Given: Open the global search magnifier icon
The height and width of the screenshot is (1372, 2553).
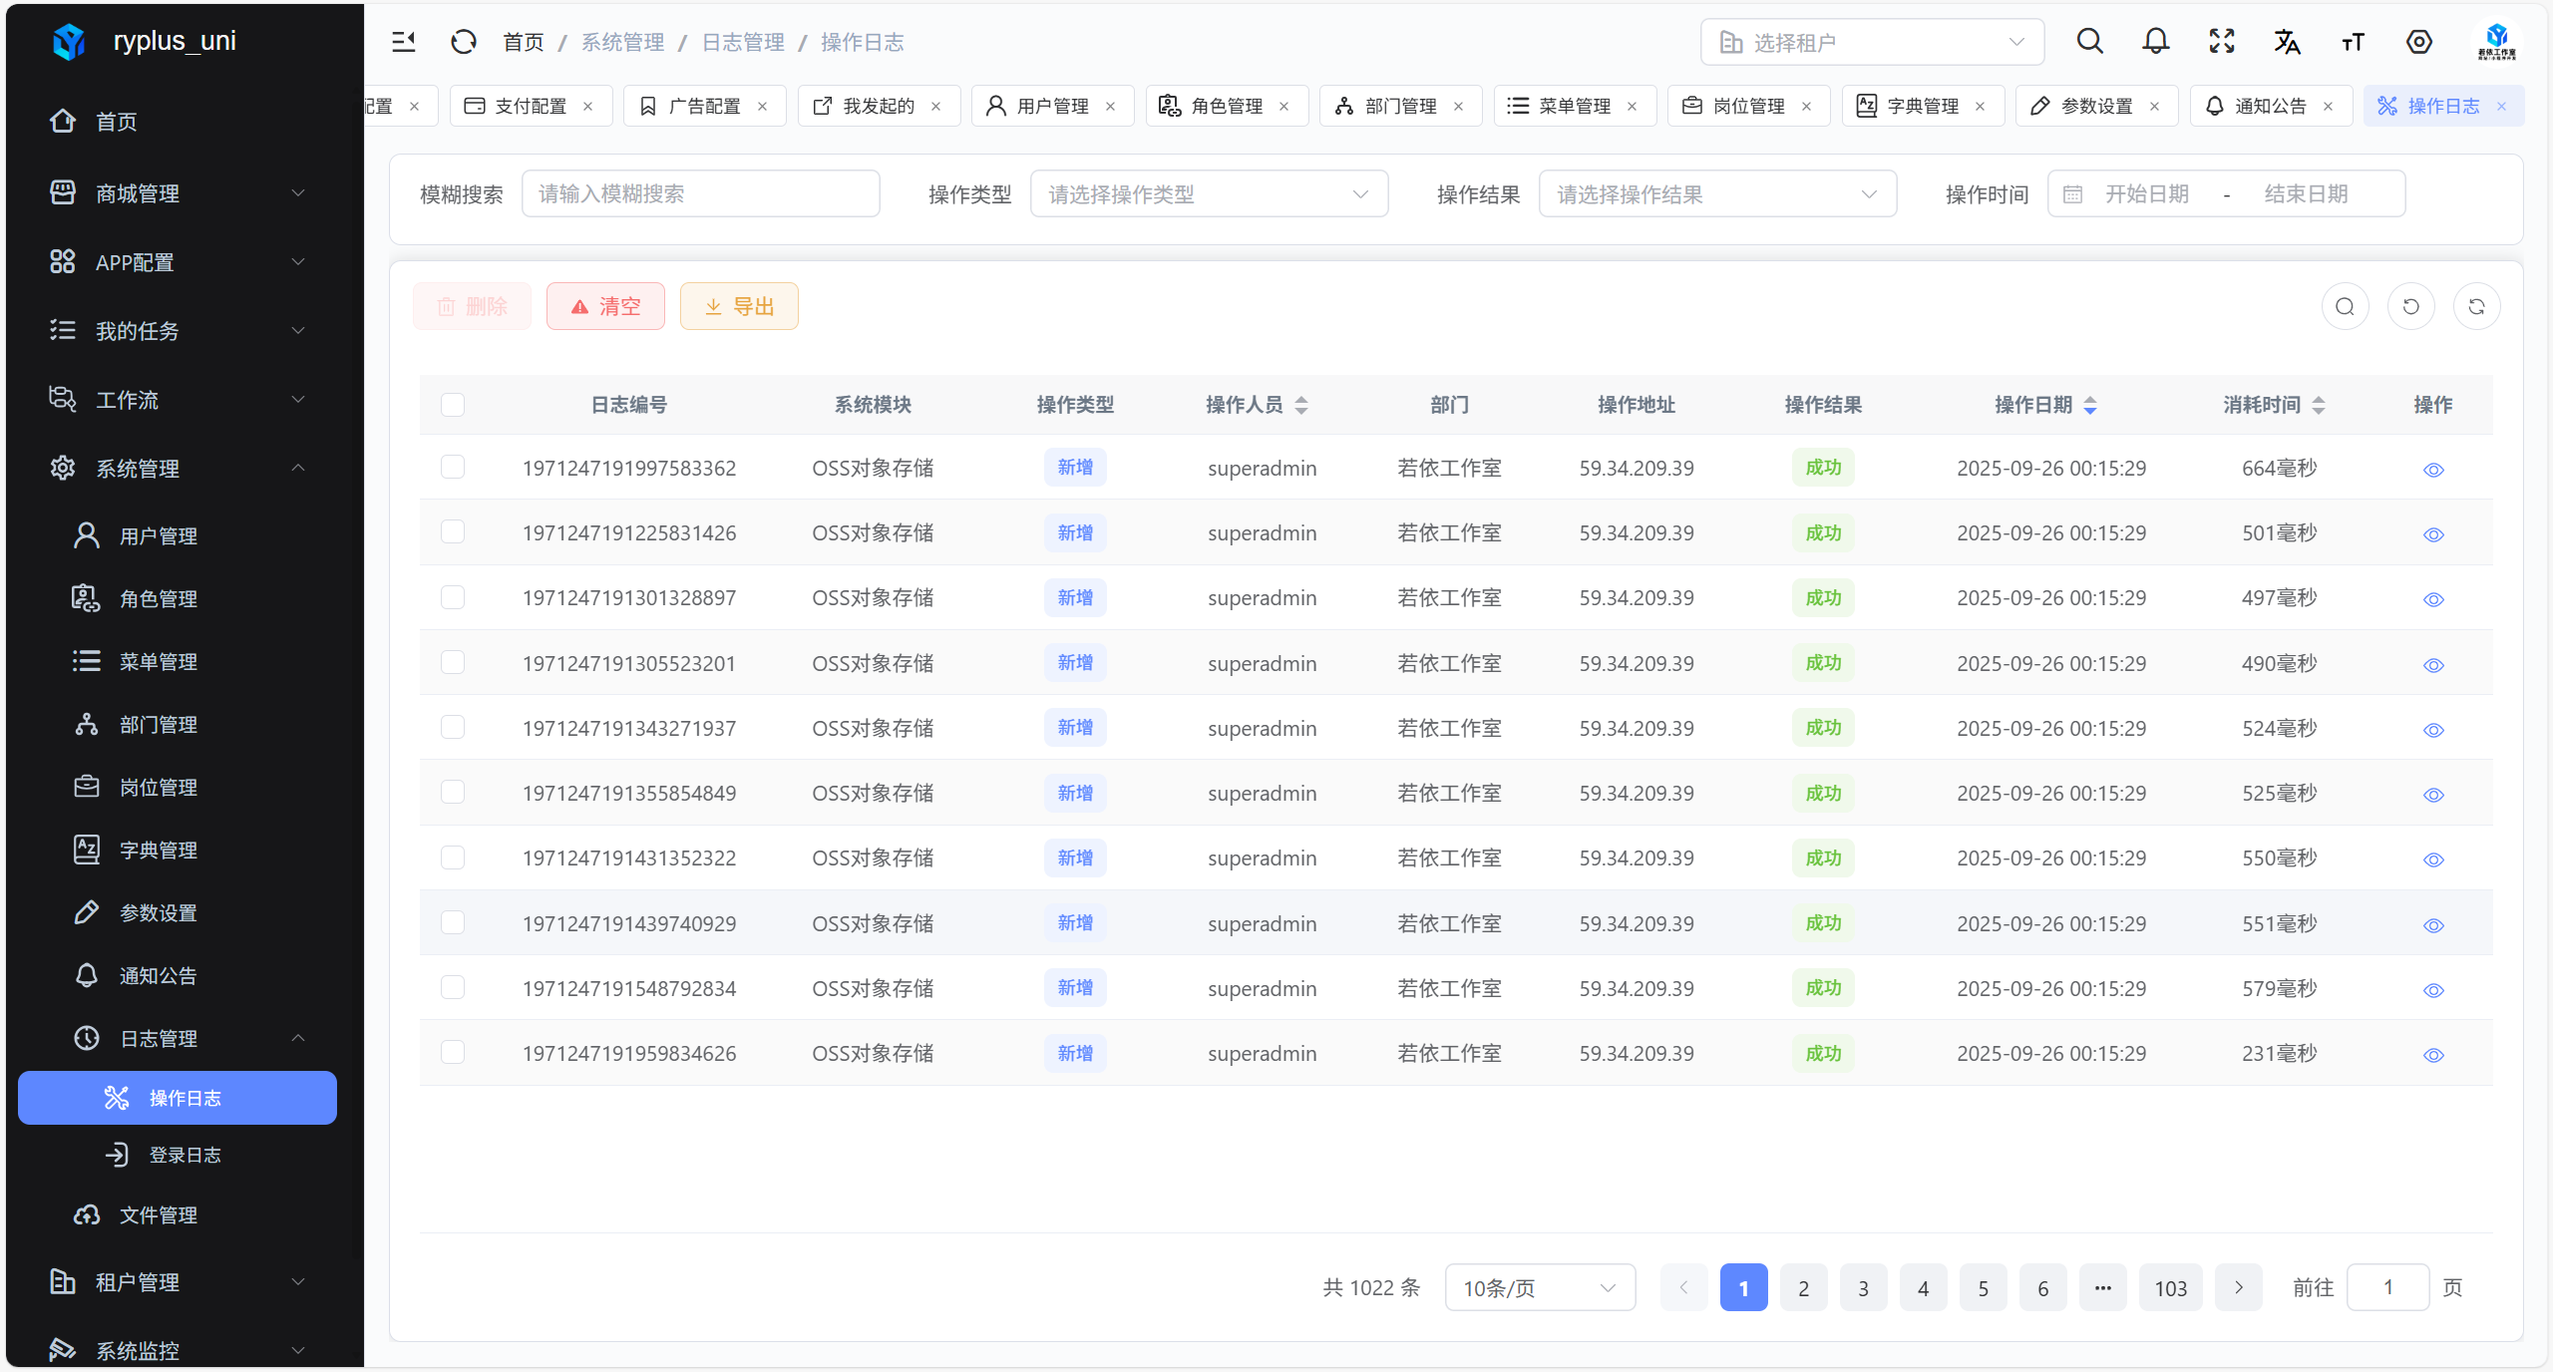Looking at the screenshot, I should tap(2089, 42).
